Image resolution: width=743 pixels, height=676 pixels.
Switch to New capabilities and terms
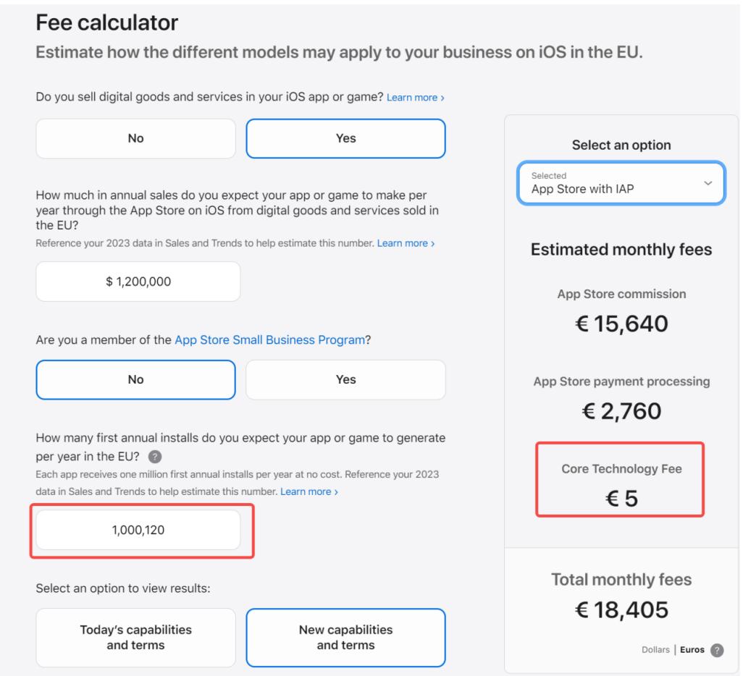point(345,637)
